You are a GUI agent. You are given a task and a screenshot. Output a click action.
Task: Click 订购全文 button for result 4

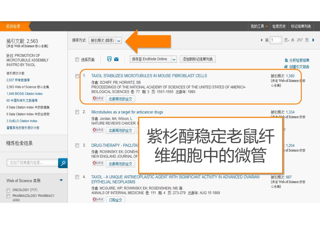(115, 200)
